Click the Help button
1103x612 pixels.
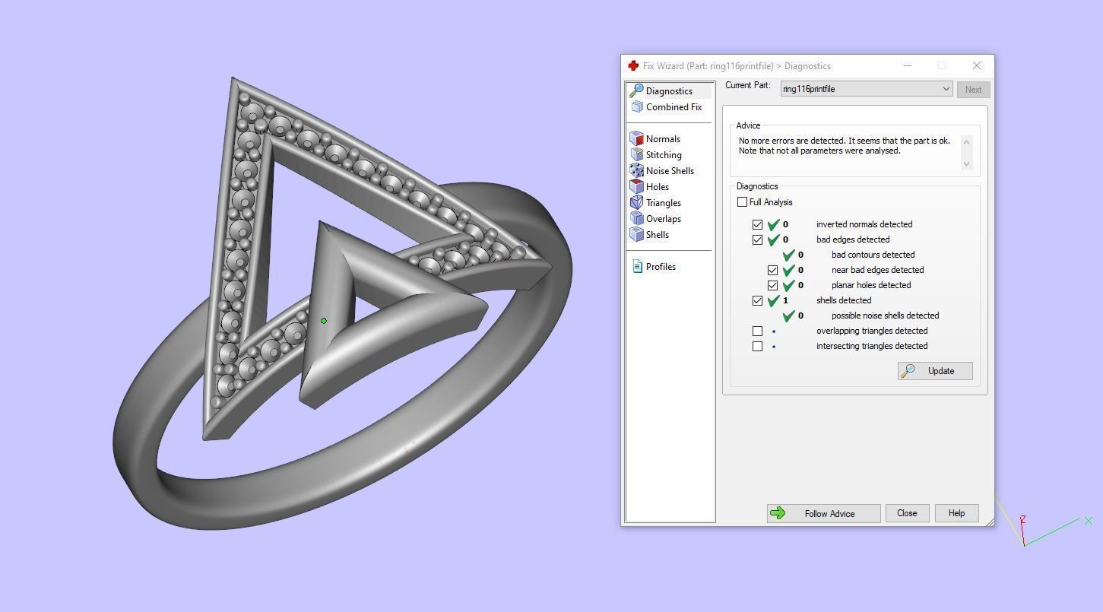[956, 513]
